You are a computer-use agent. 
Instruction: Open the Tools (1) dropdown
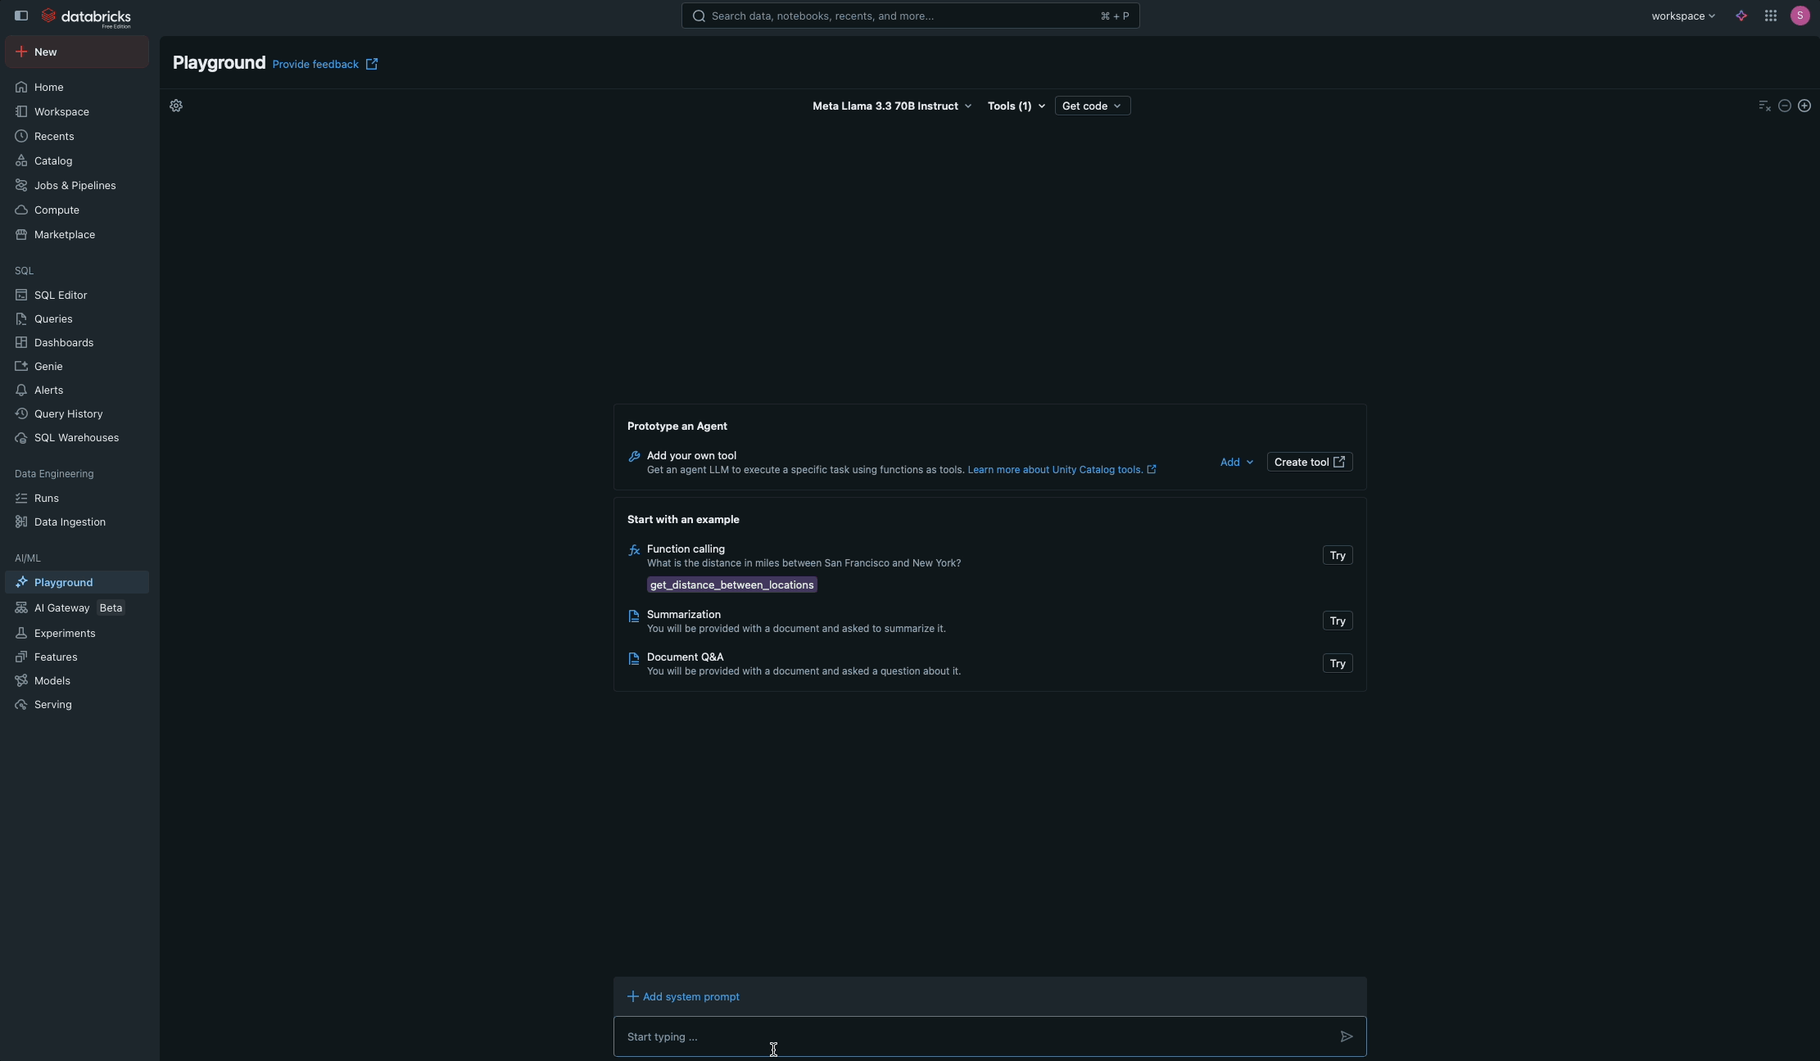pos(1015,106)
